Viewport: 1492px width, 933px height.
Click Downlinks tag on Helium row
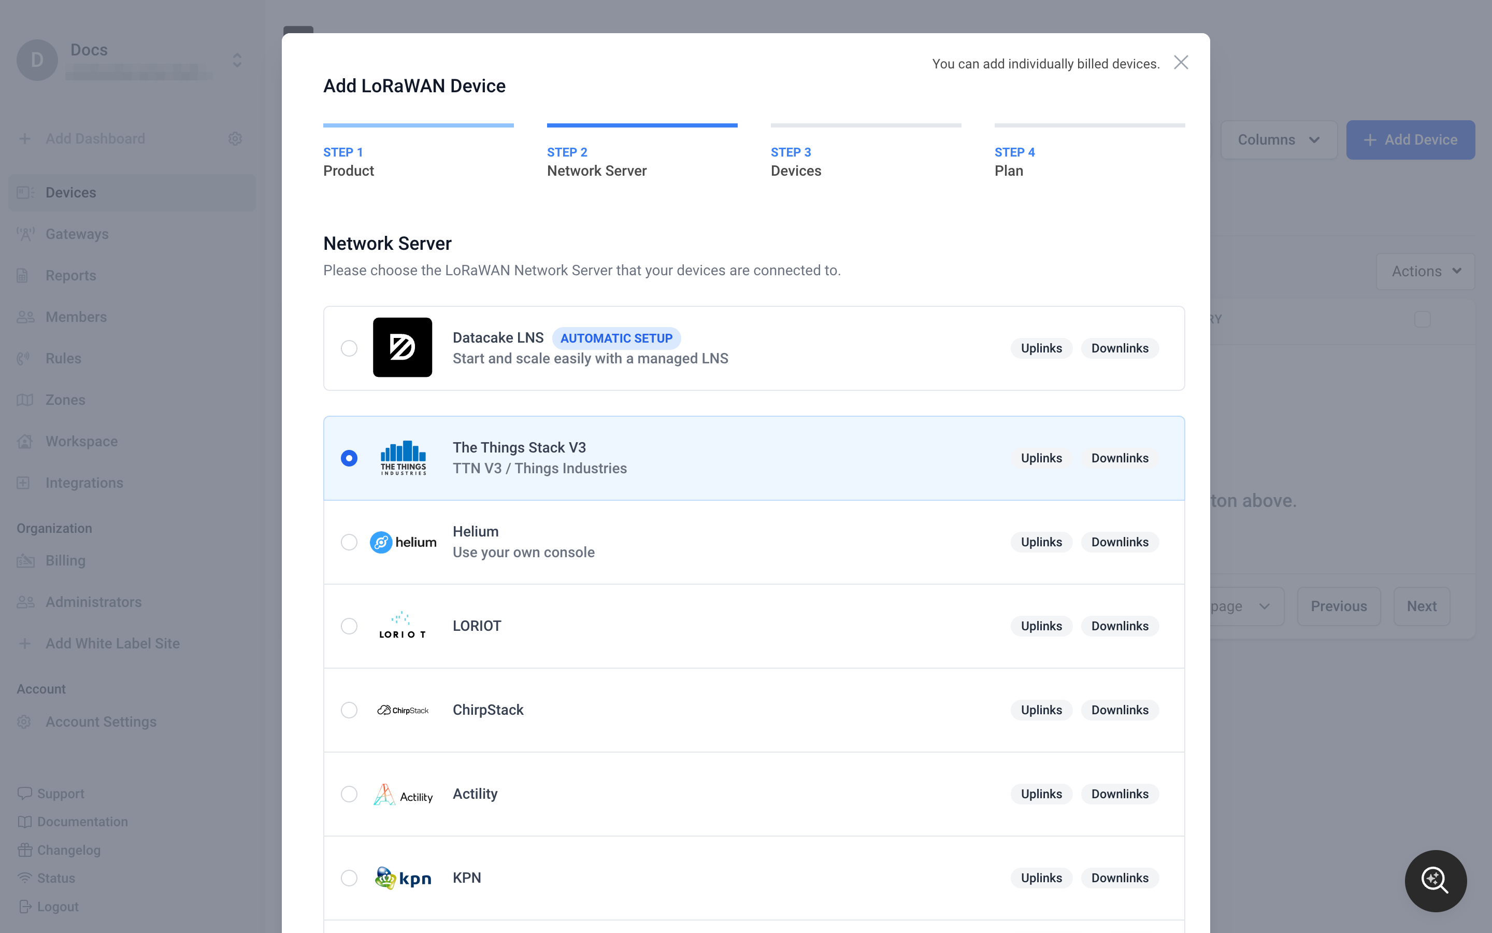click(1120, 542)
